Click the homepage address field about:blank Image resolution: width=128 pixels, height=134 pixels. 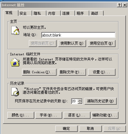coord(78,35)
